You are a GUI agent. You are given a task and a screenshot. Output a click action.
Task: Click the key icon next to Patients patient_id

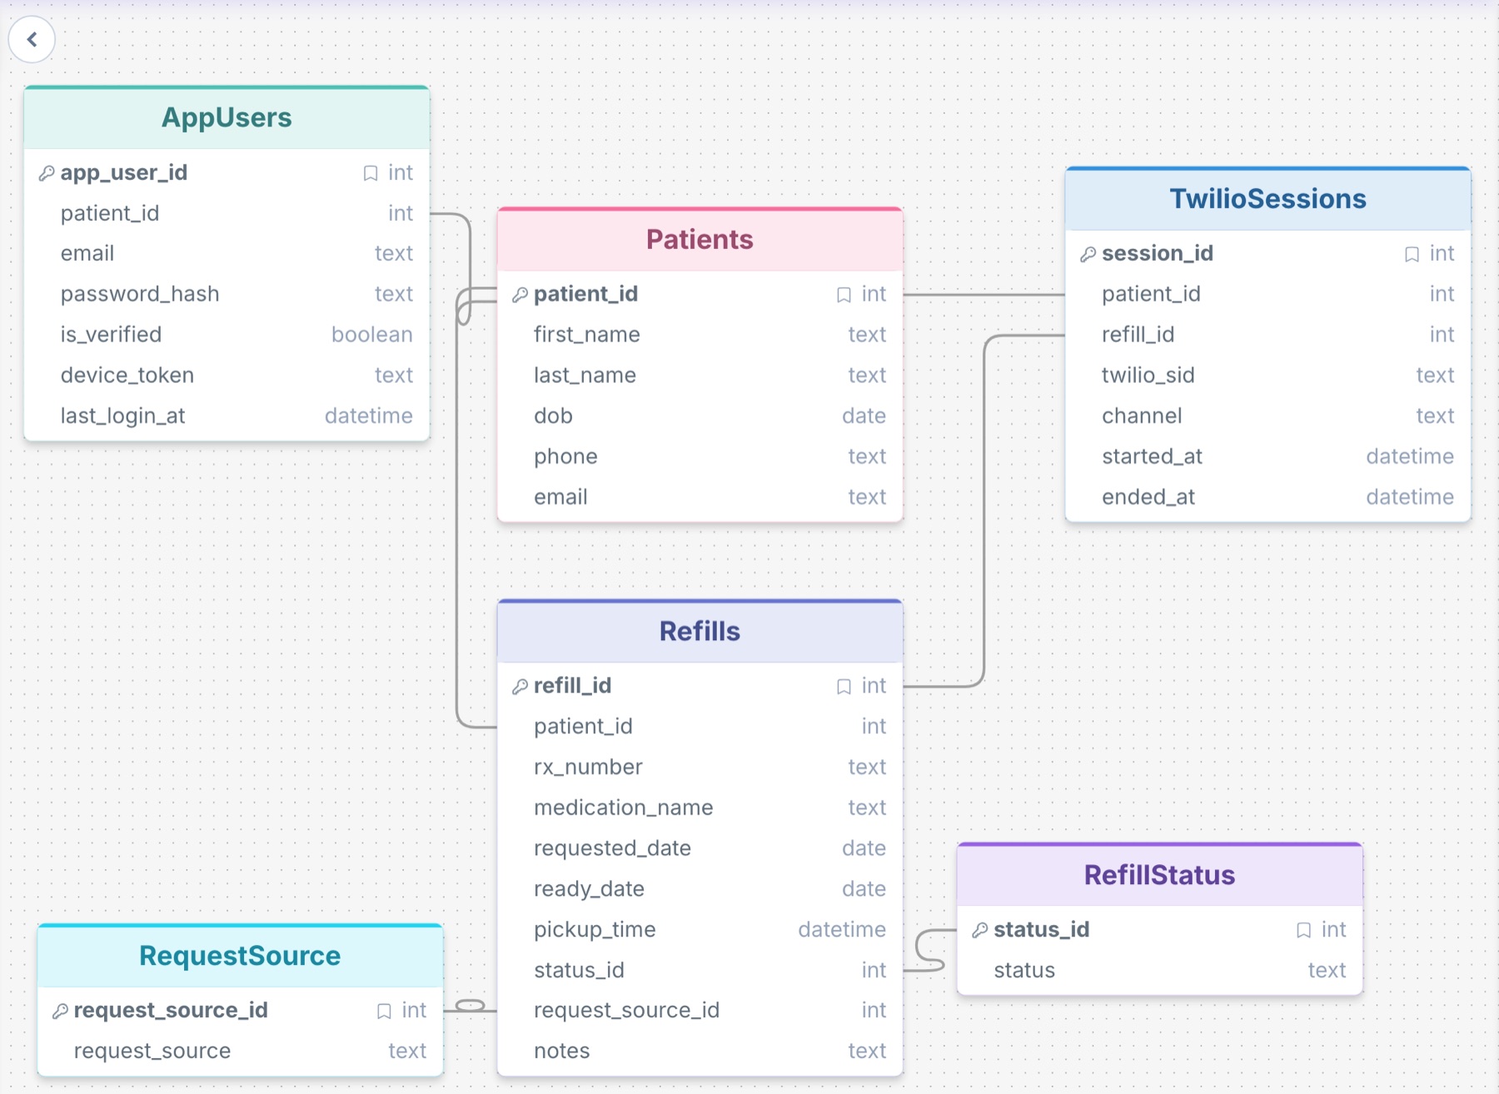pyautogui.click(x=520, y=295)
